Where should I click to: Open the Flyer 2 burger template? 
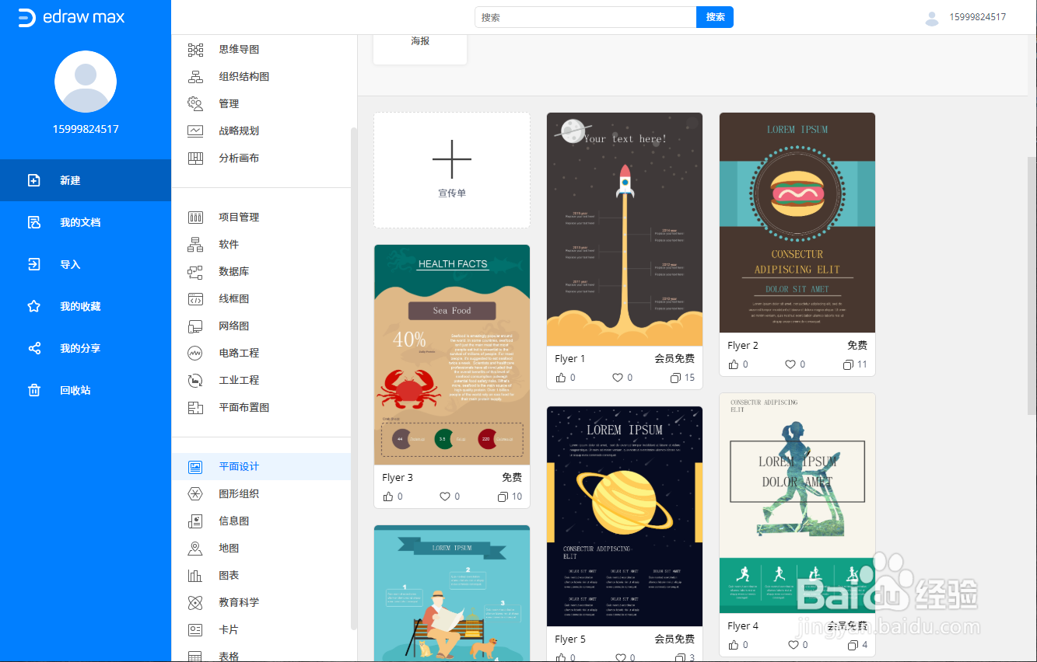tap(797, 222)
